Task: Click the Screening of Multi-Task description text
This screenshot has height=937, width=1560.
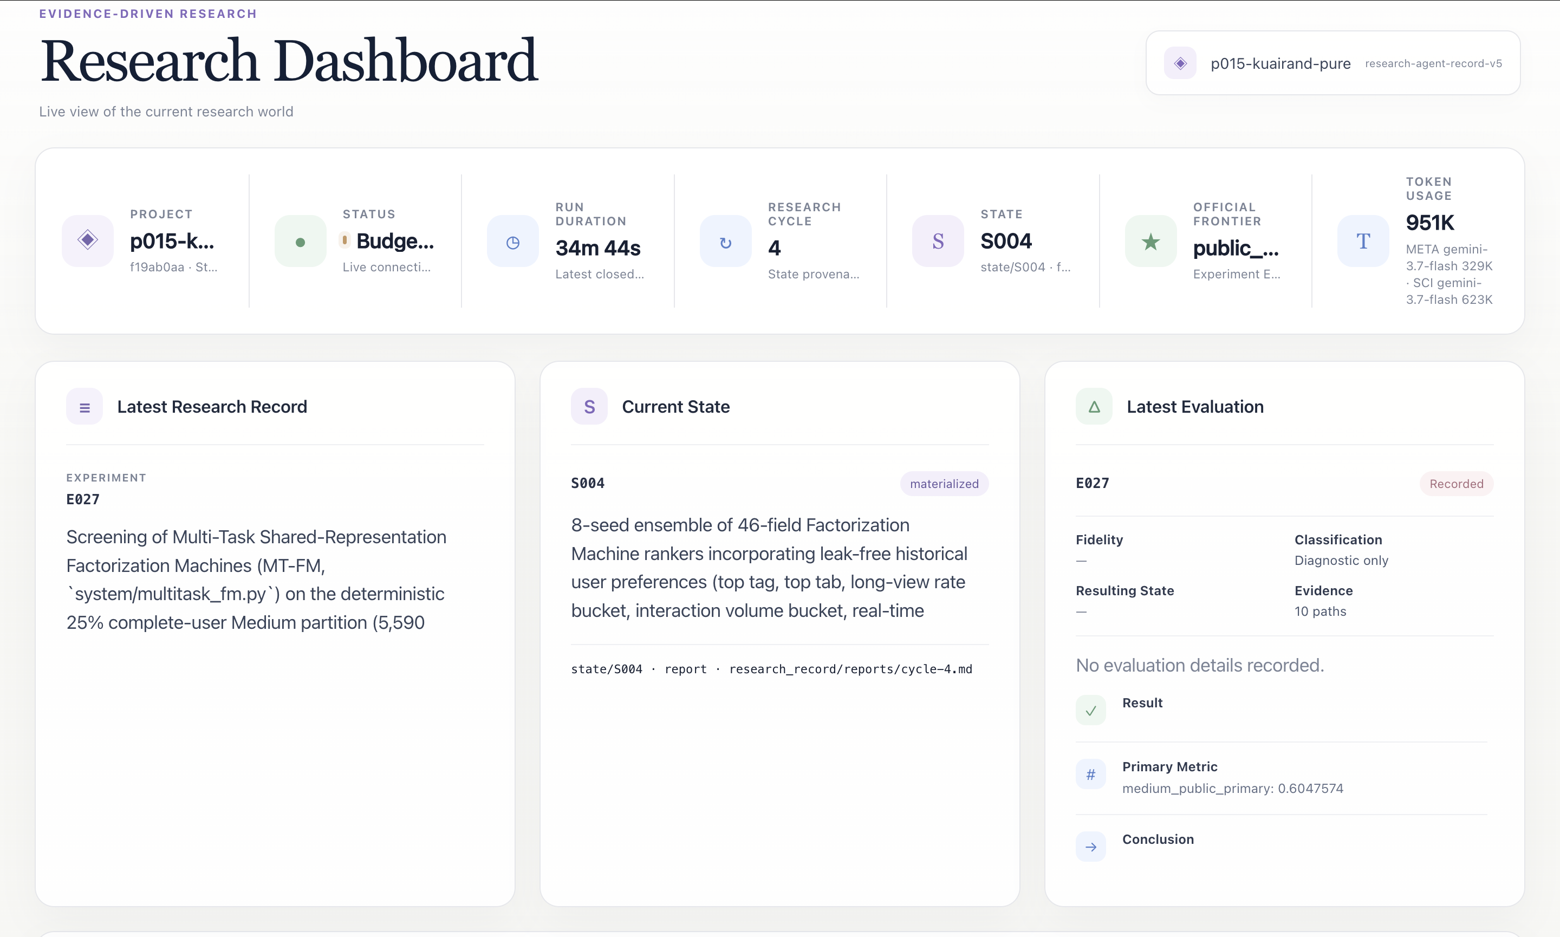Action: click(256, 580)
